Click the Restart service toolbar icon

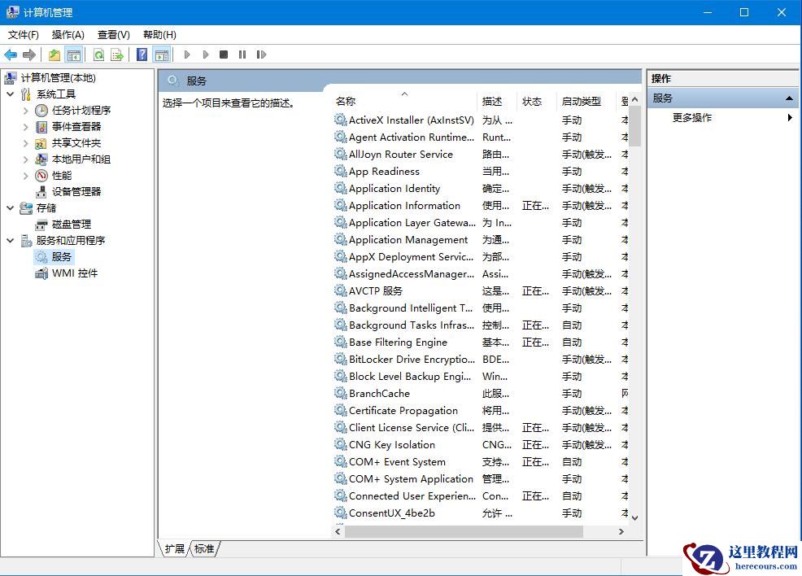[x=261, y=55]
